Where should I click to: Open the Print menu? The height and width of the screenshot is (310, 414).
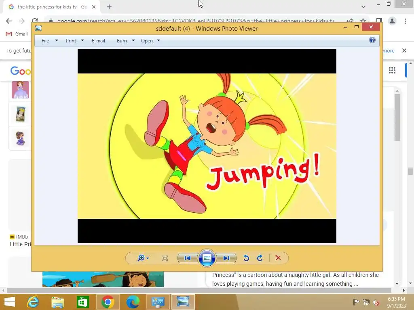click(x=71, y=41)
